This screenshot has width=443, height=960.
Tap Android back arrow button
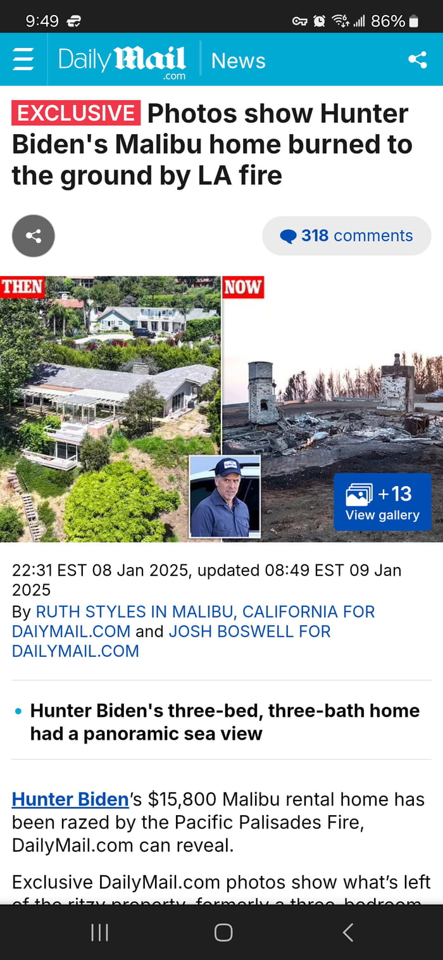point(347,932)
